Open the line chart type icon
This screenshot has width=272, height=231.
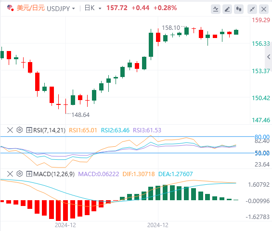coord(216,9)
